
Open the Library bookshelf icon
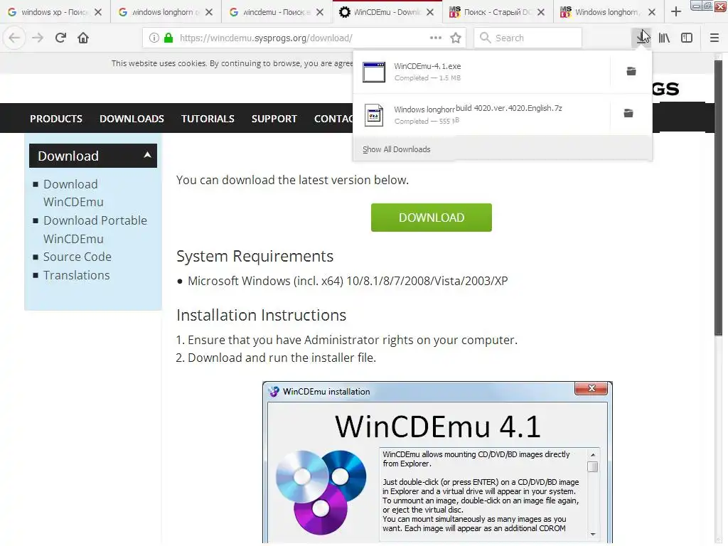pyautogui.click(x=665, y=38)
